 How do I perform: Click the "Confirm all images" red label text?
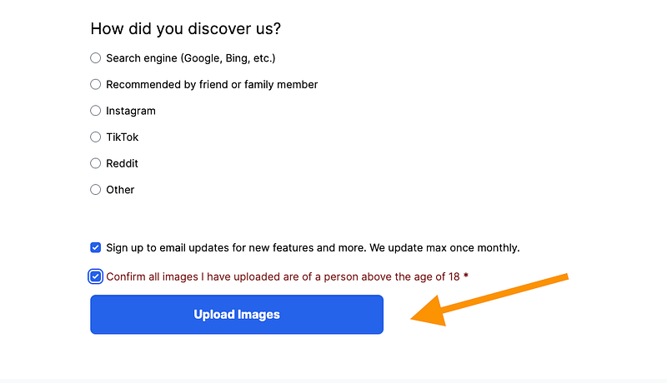click(283, 276)
